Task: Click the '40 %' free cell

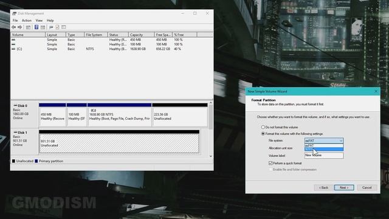Action: (177, 49)
